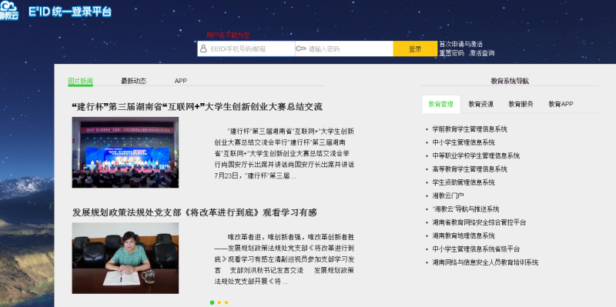616x307 pixels.
Task: Click the user icon in username field
Action: click(x=203, y=48)
